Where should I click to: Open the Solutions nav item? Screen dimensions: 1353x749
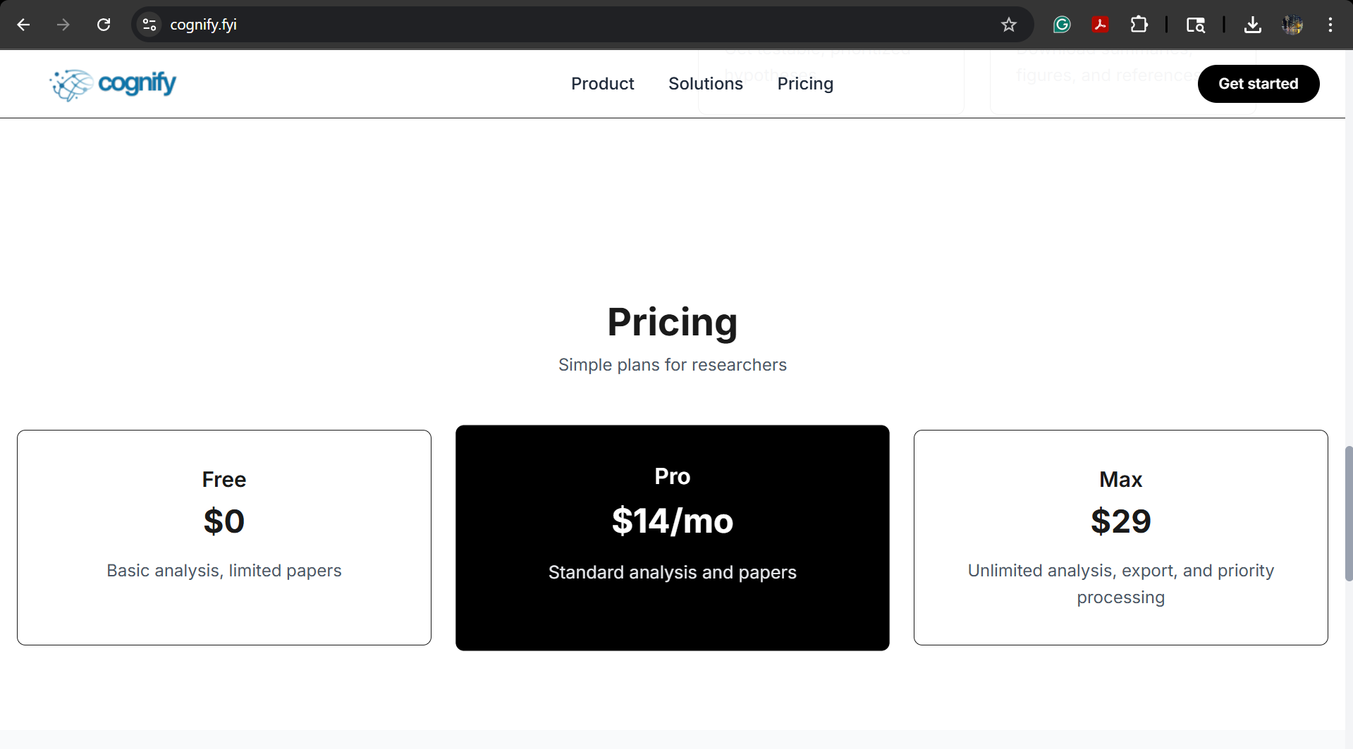click(705, 84)
